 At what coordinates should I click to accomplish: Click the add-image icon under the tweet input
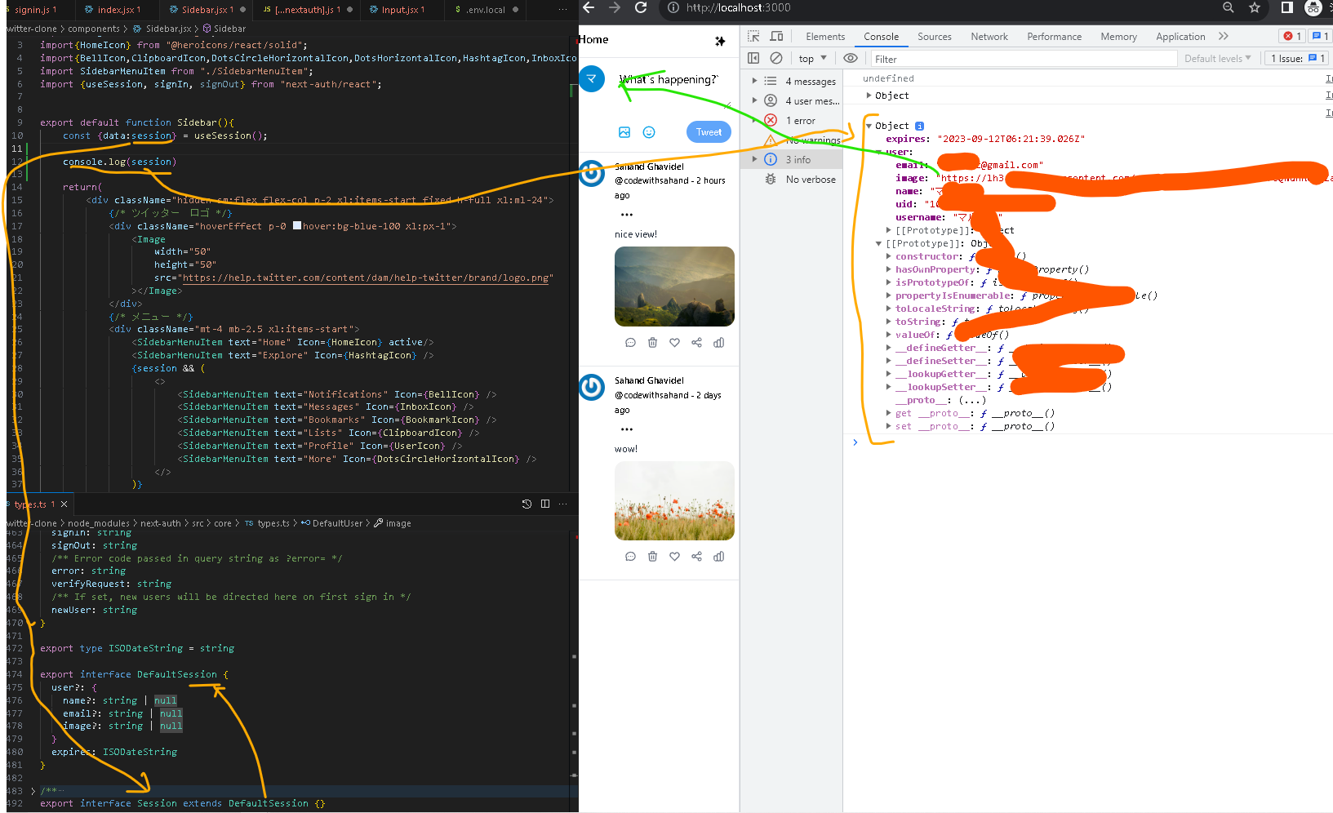pyautogui.click(x=624, y=132)
